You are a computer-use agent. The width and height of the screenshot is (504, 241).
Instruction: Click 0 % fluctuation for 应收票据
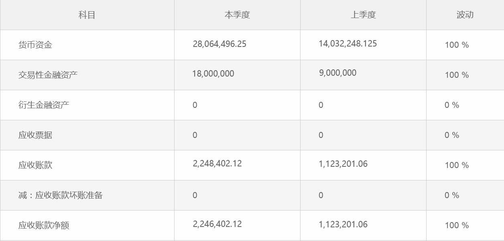[452, 135]
